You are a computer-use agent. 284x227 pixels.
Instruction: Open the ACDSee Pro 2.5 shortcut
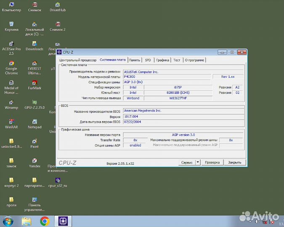click(11, 44)
